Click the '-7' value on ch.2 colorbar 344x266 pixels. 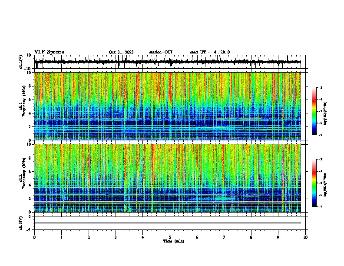pos(320,207)
